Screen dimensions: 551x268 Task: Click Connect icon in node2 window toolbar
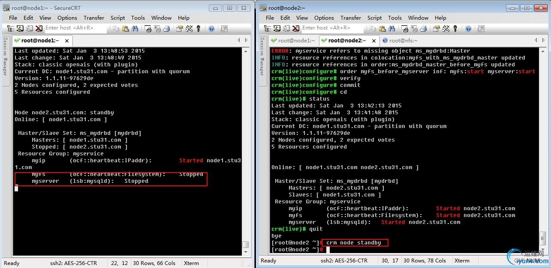coord(268,28)
